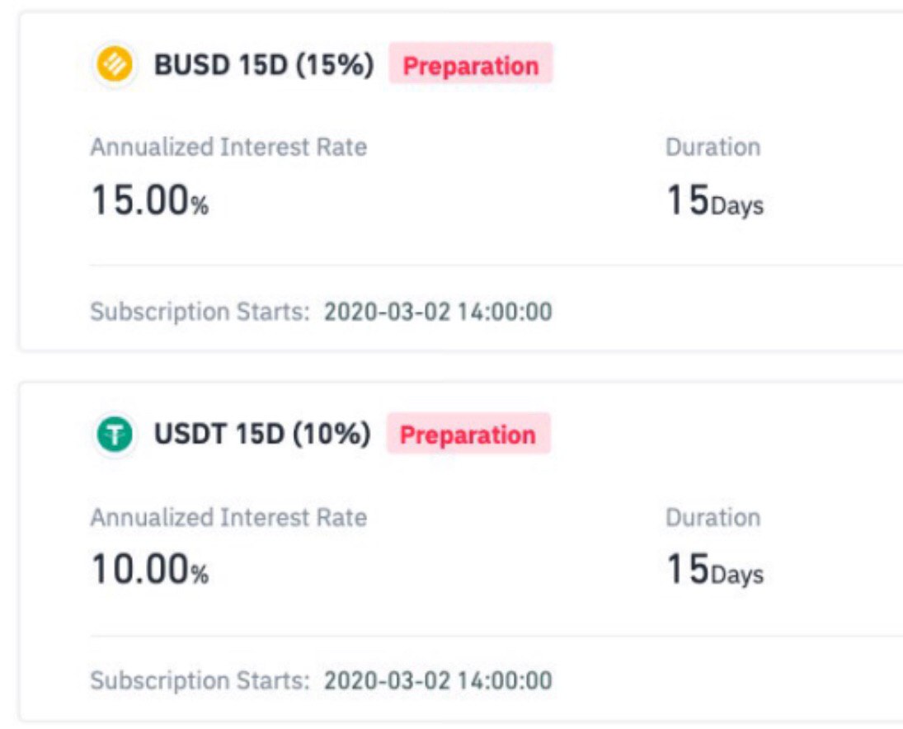903x729 pixels.
Task: Click the 15.00% annualized interest rate
Action: click(x=150, y=200)
